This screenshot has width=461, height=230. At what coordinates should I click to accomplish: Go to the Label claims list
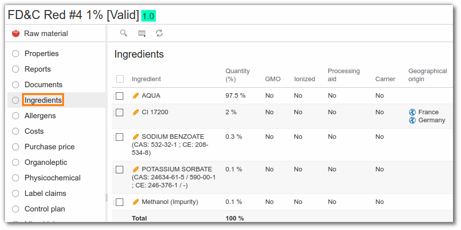(45, 193)
